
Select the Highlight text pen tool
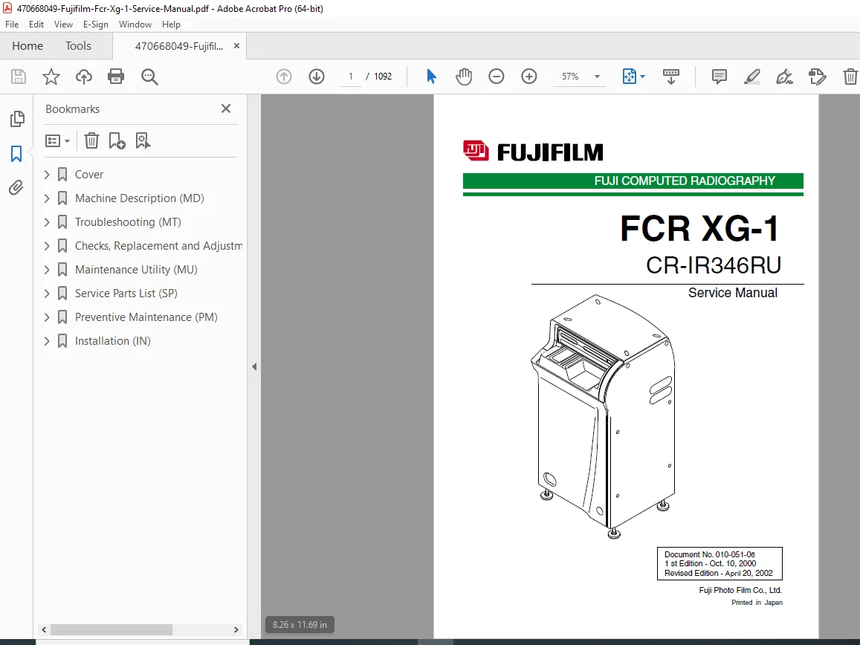[752, 77]
